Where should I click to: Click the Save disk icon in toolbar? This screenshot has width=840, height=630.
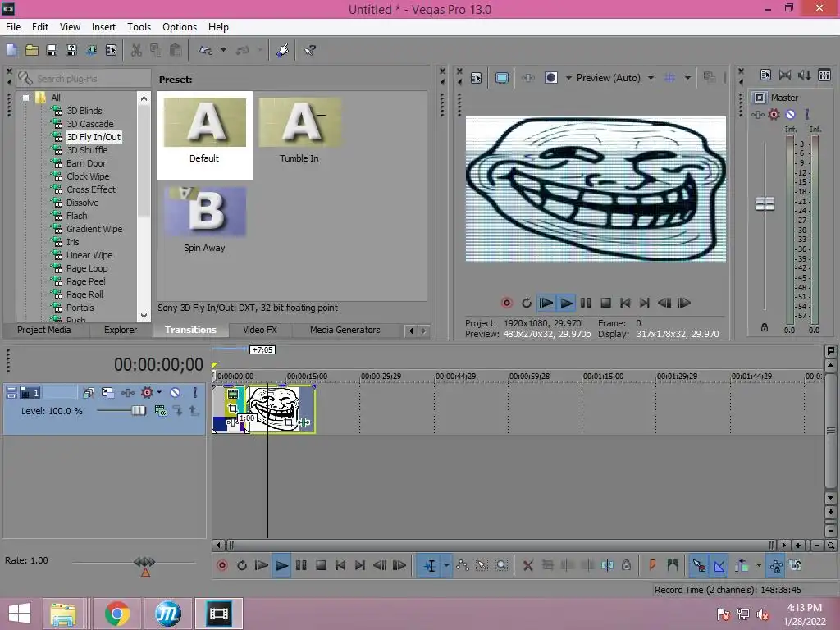tap(52, 50)
